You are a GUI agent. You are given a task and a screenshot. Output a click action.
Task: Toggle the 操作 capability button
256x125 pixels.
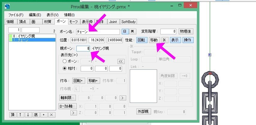coord(188,40)
